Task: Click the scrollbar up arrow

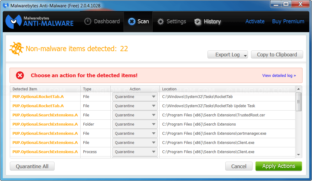Action: pos(299,89)
